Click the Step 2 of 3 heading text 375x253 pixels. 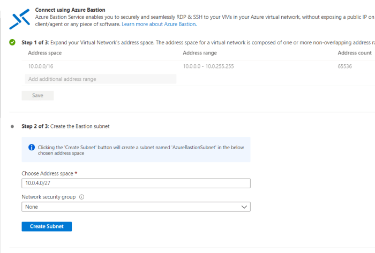click(x=65, y=127)
